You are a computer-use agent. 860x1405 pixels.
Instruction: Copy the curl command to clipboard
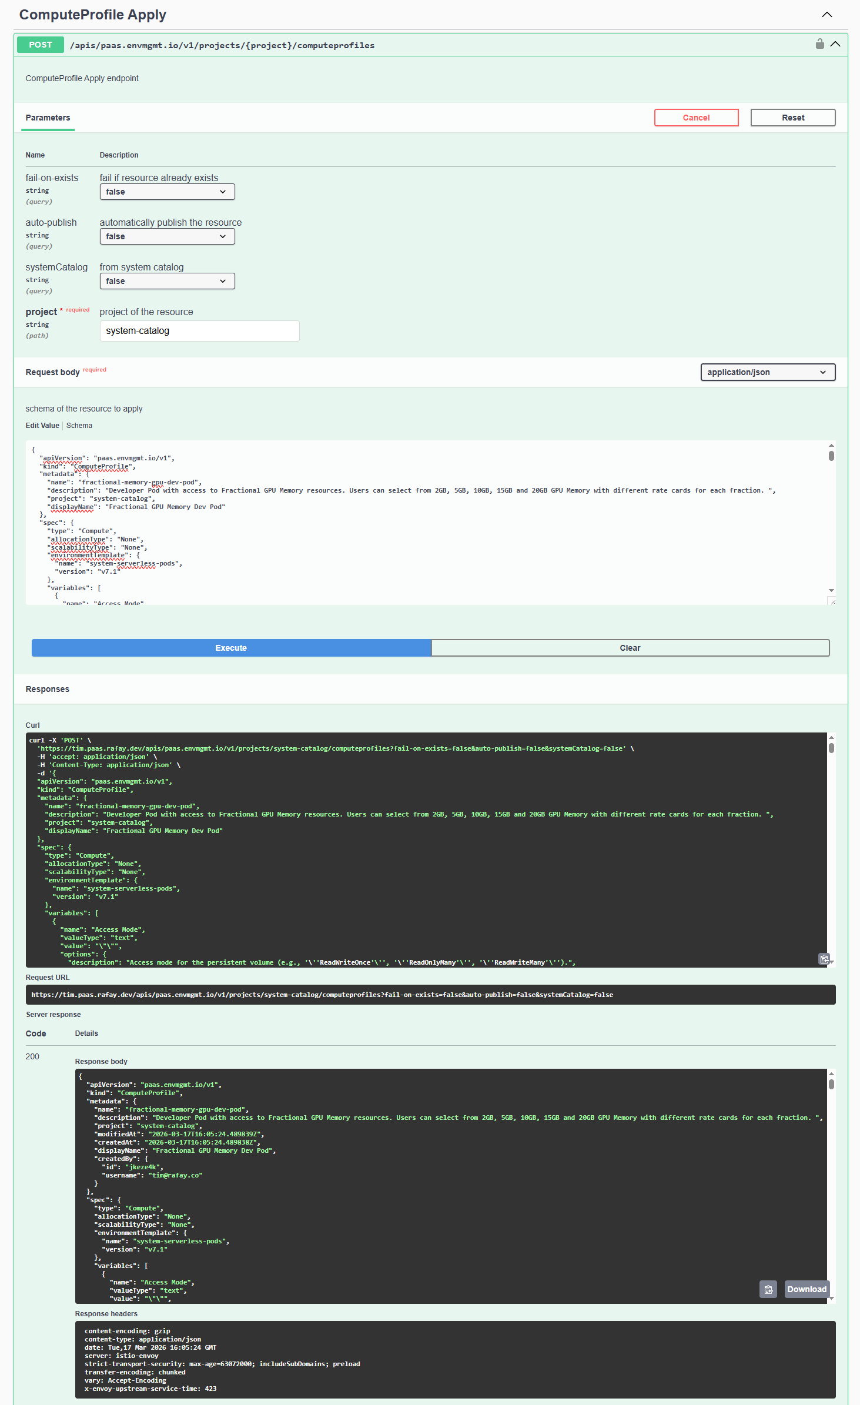click(824, 959)
